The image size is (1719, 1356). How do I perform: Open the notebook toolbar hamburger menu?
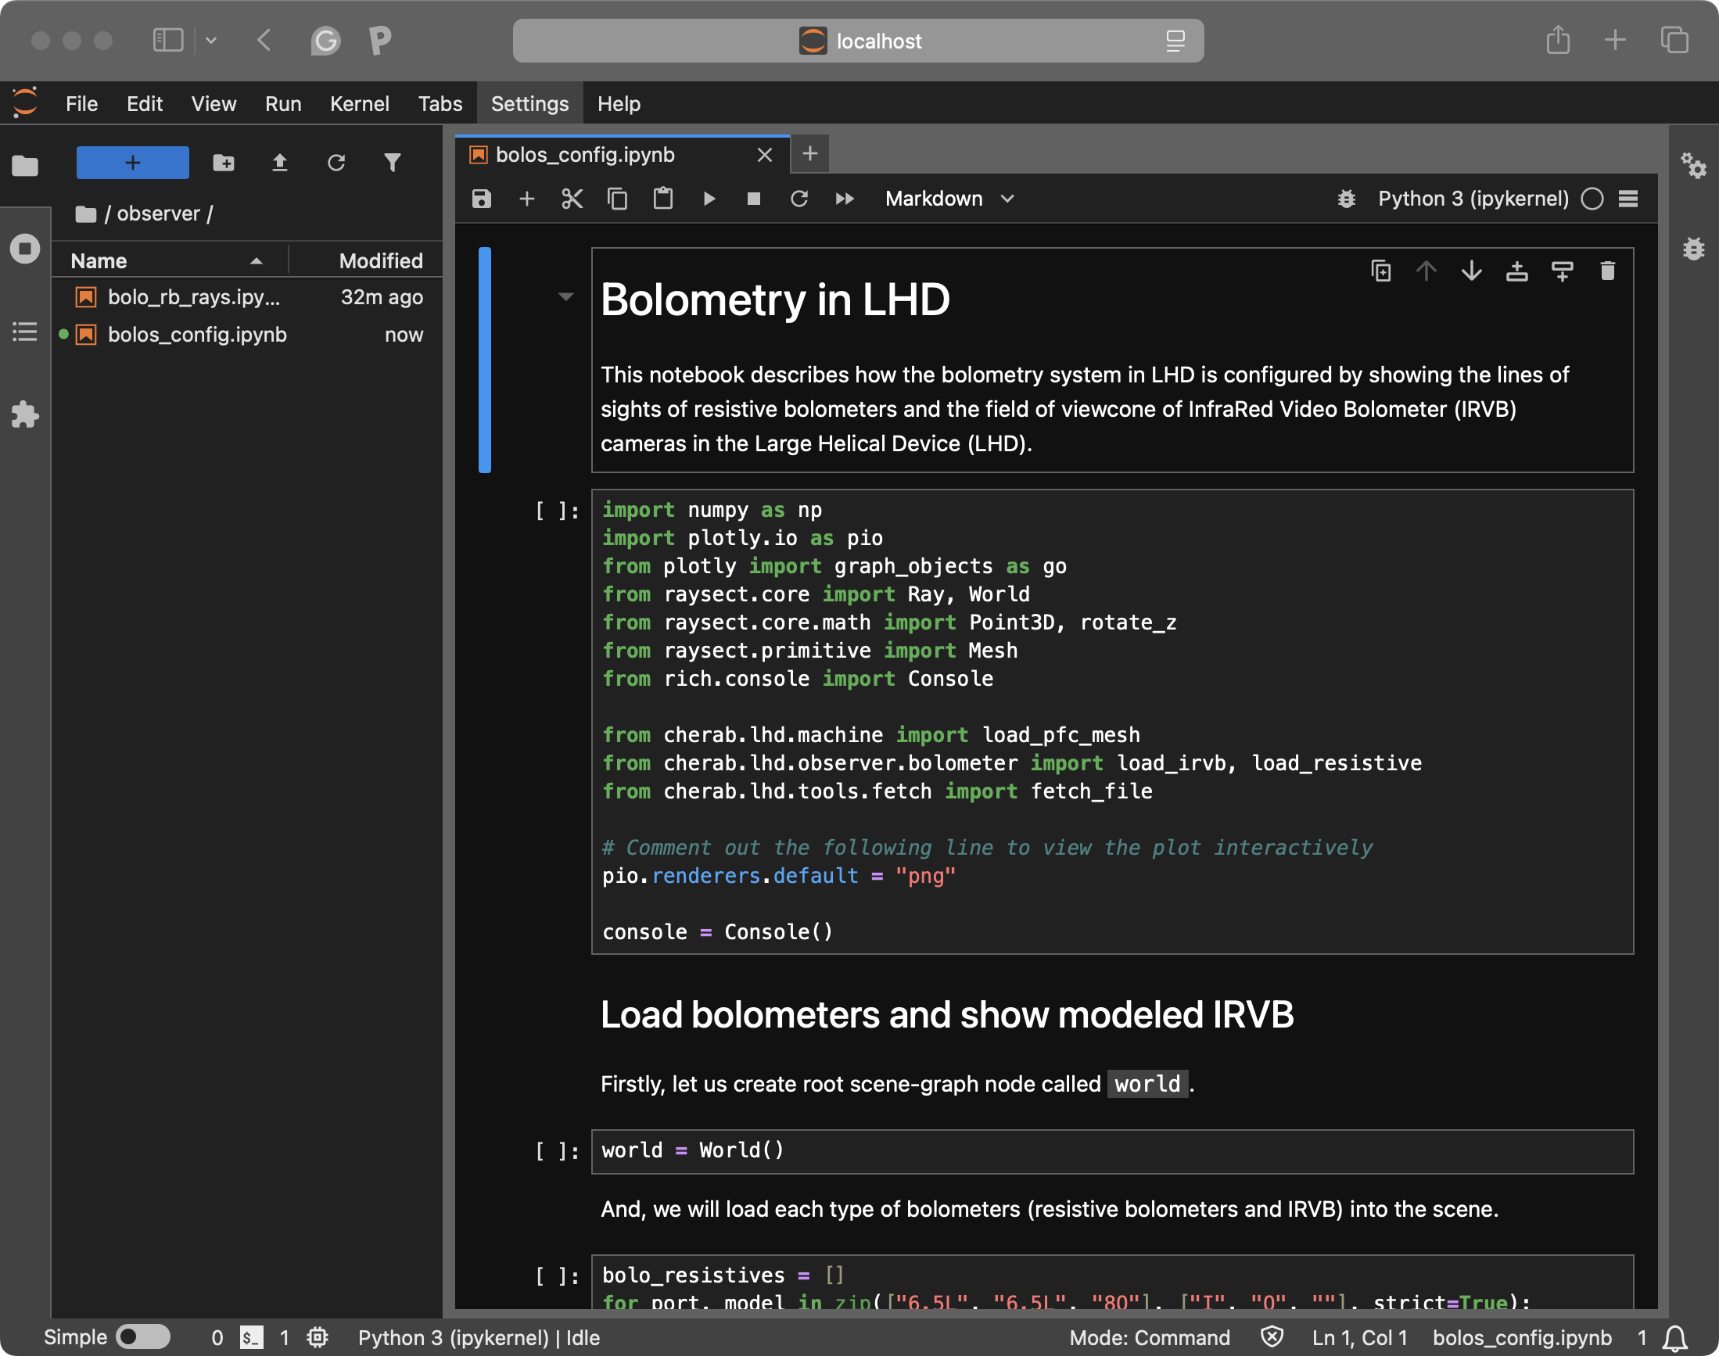click(1627, 199)
